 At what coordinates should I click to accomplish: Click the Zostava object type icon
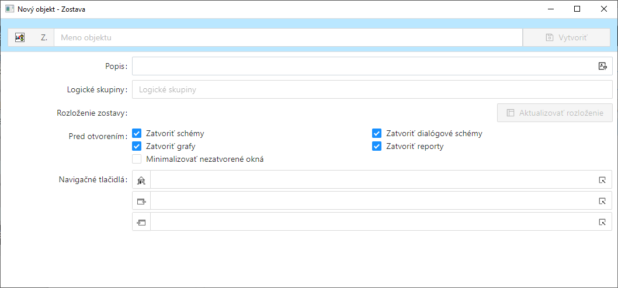tap(20, 37)
